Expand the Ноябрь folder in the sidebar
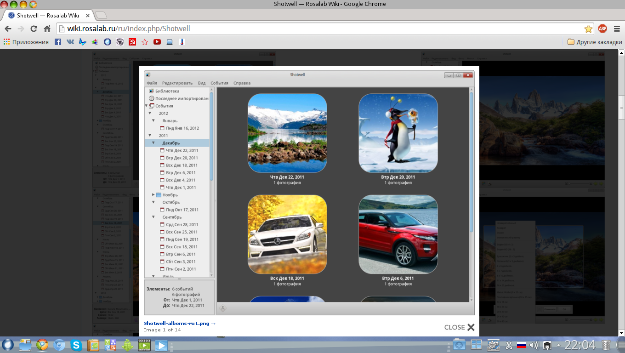 tap(153, 195)
